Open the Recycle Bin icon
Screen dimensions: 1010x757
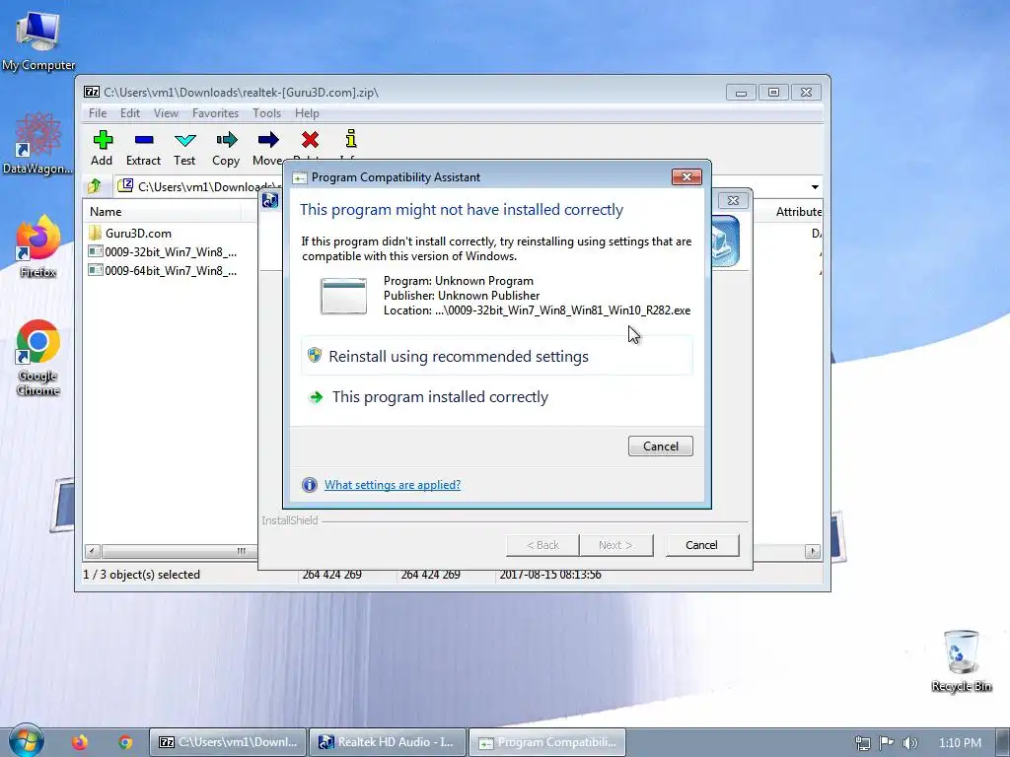961,660
